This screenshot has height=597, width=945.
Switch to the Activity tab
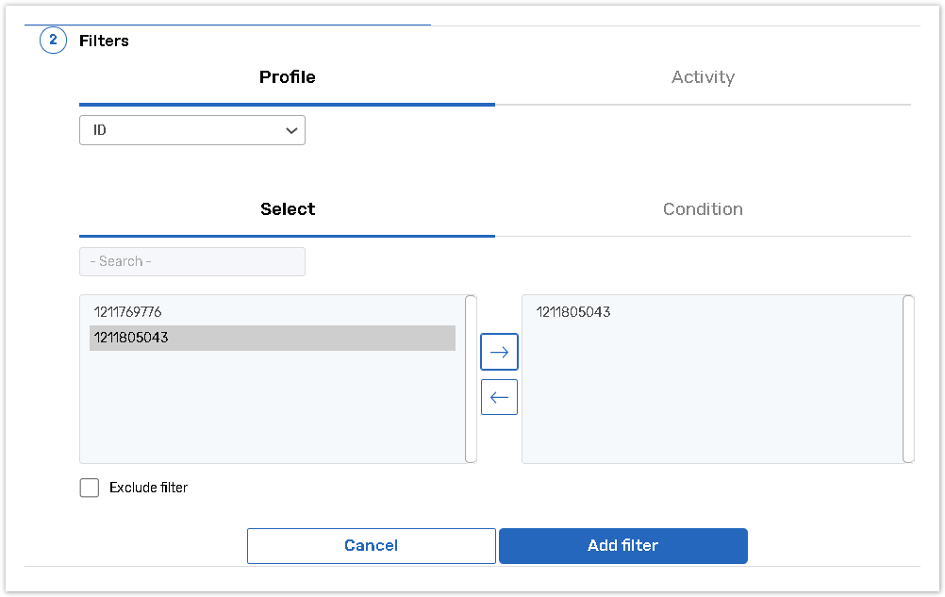tap(703, 77)
